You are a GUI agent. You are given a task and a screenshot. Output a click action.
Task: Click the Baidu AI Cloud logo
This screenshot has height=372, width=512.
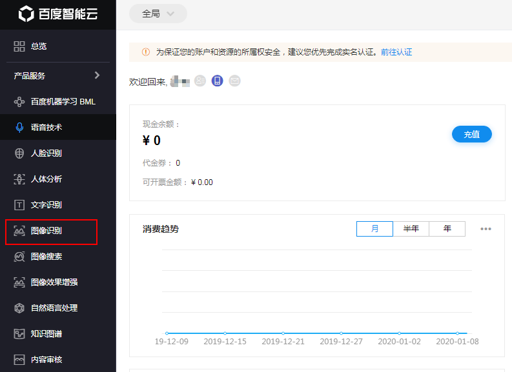tap(58, 14)
